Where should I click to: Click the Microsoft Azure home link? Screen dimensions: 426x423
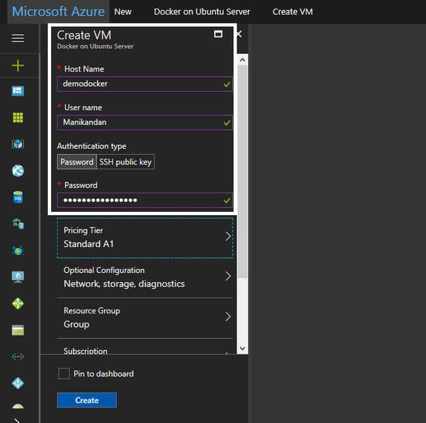pos(58,11)
